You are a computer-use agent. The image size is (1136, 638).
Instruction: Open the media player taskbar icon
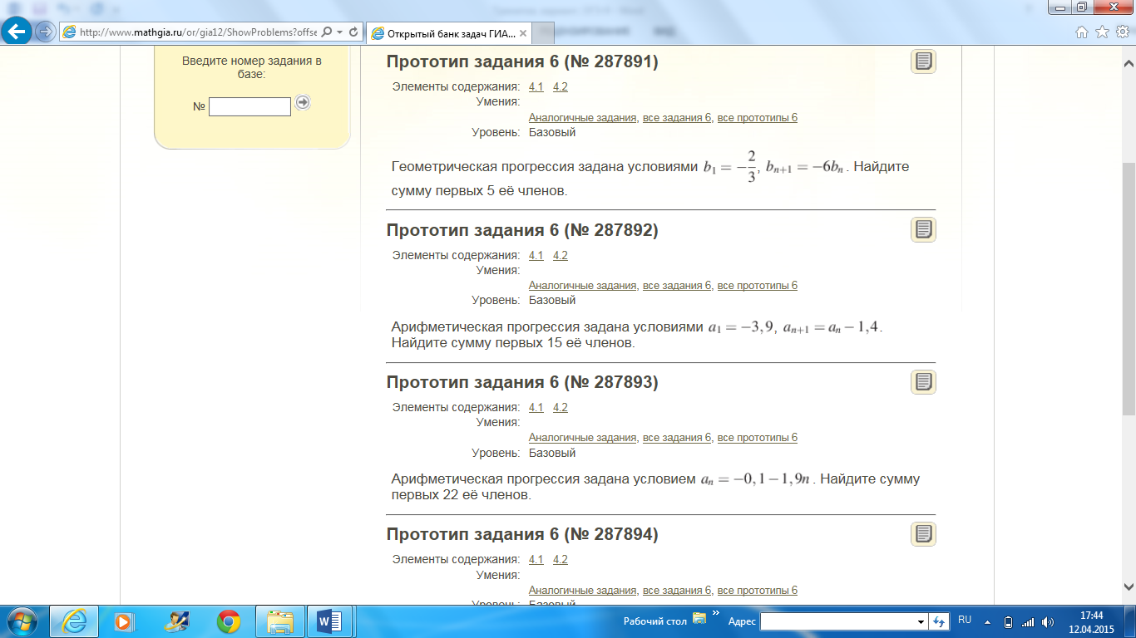124,621
